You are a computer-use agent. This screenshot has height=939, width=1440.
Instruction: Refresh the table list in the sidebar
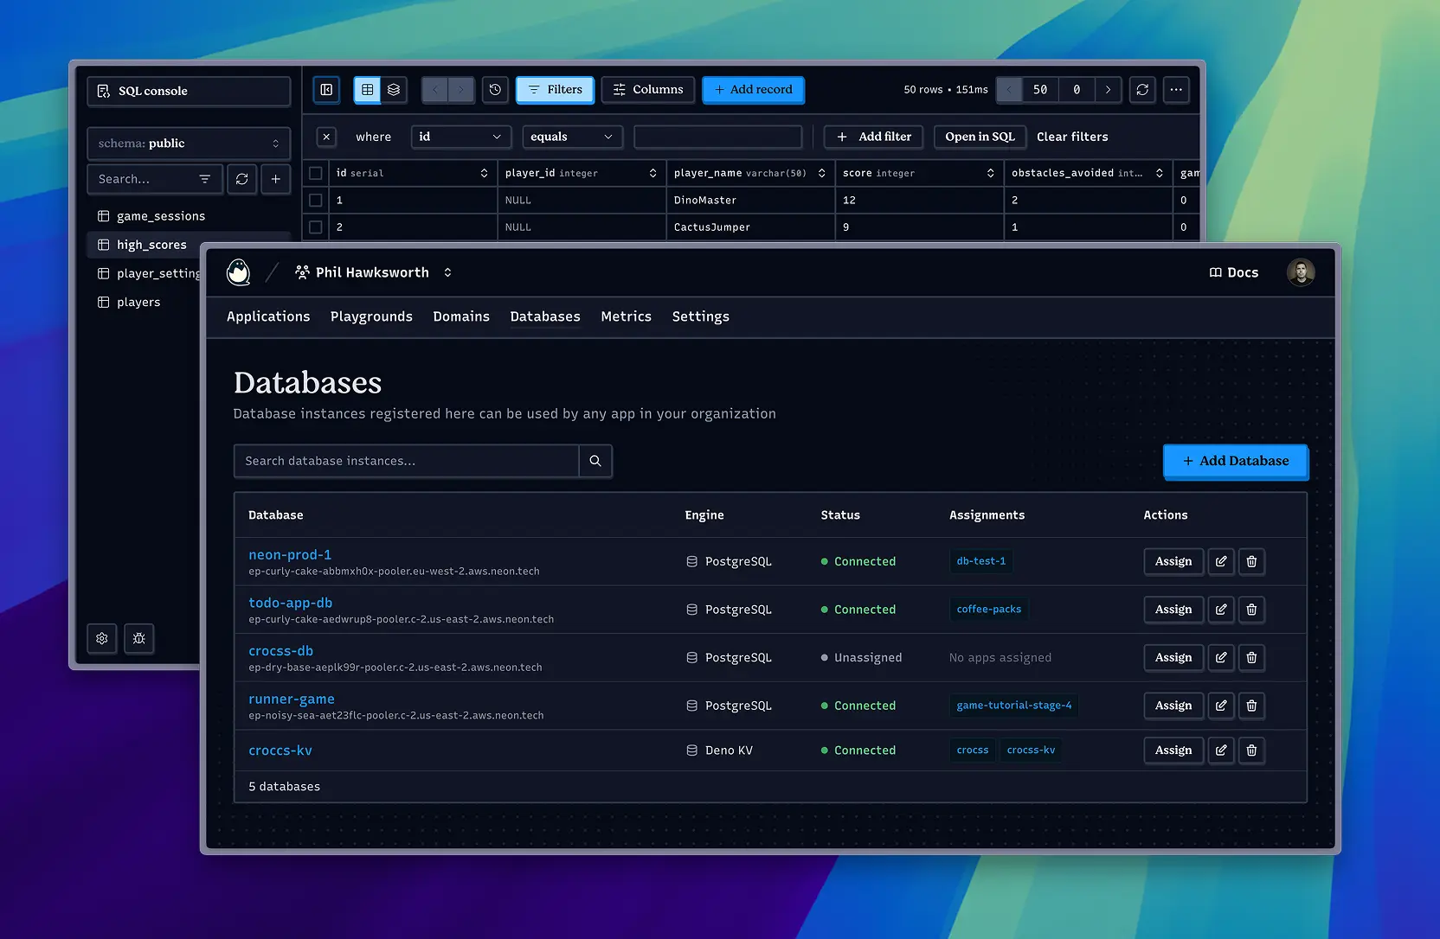click(241, 179)
